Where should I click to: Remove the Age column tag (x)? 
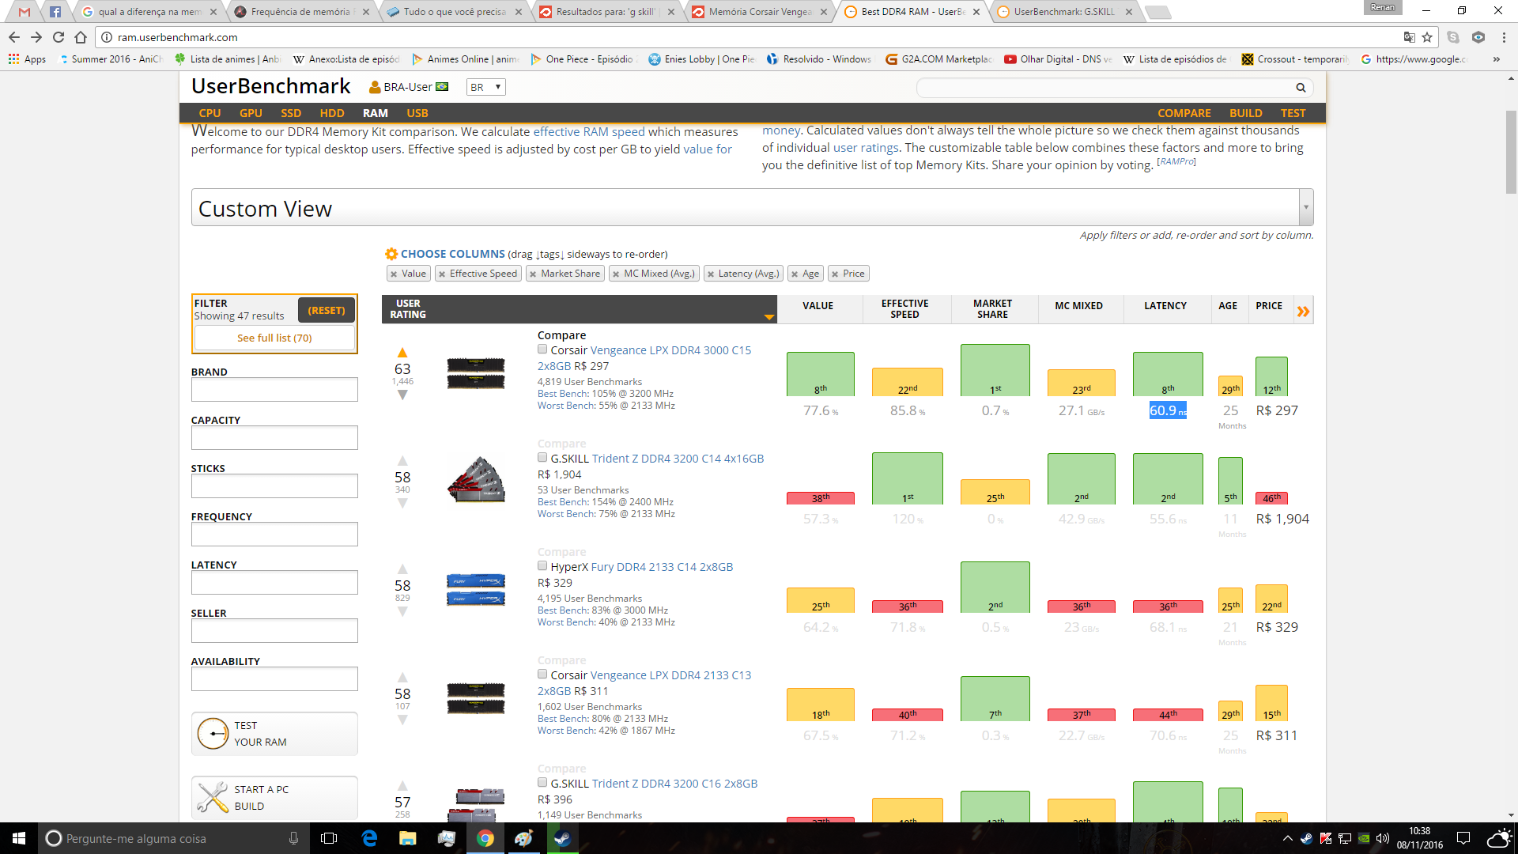point(795,274)
